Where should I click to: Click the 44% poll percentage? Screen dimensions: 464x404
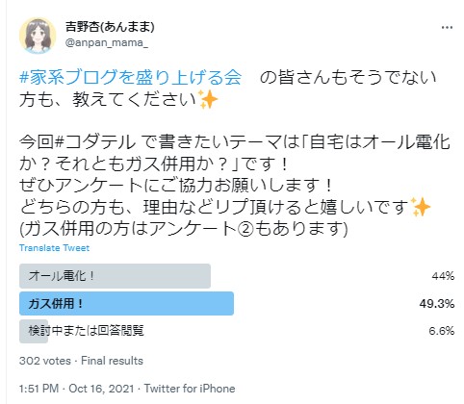(x=443, y=276)
